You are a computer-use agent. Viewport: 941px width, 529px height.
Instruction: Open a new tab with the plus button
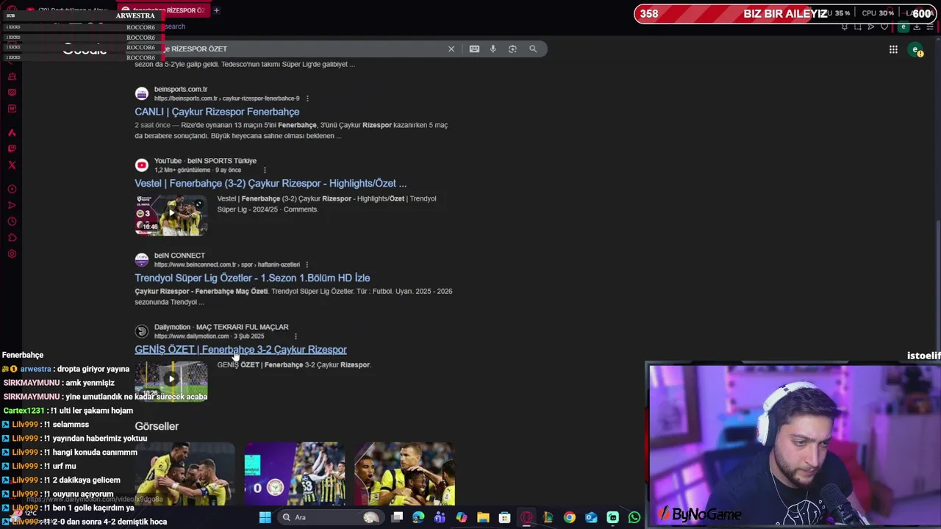(x=216, y=10)
